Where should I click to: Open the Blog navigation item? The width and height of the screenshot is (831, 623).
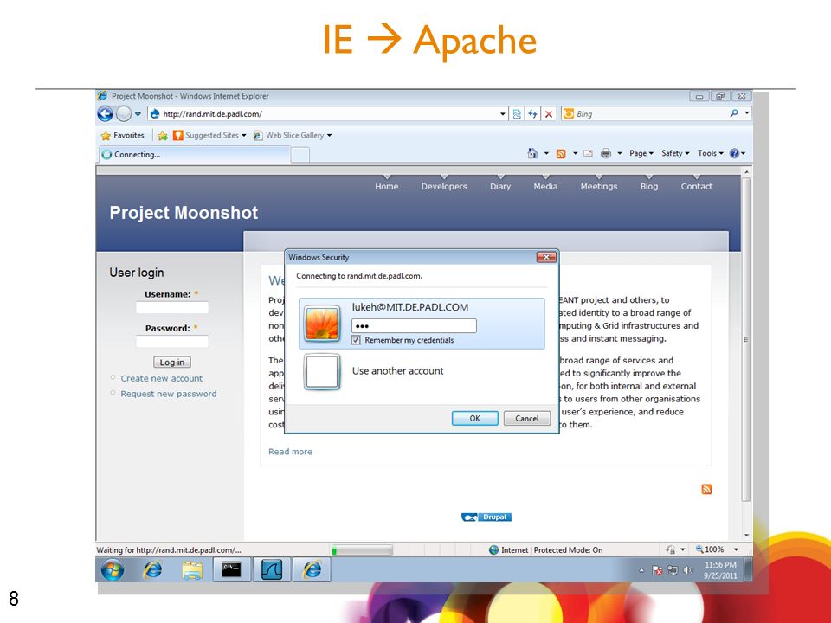point(648,187)
